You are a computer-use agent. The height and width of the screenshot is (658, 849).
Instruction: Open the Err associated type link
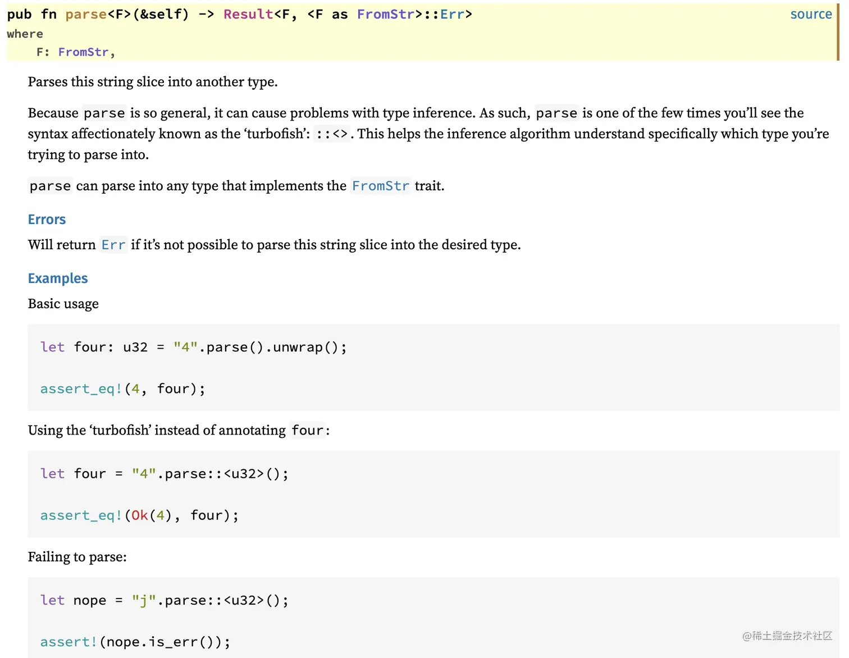tap(452, 14)
